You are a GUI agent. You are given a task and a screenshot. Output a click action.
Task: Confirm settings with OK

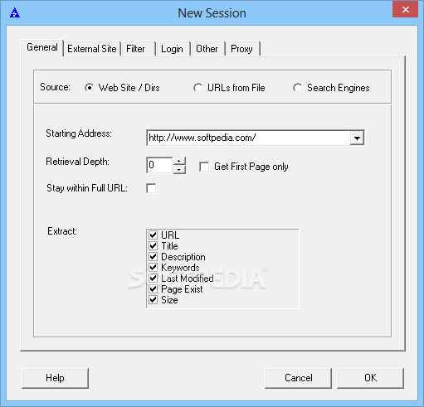(x=370, y=378)
